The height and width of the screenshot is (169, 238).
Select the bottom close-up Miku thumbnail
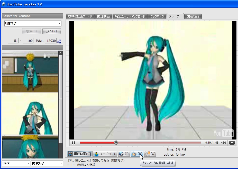(30, 147)
